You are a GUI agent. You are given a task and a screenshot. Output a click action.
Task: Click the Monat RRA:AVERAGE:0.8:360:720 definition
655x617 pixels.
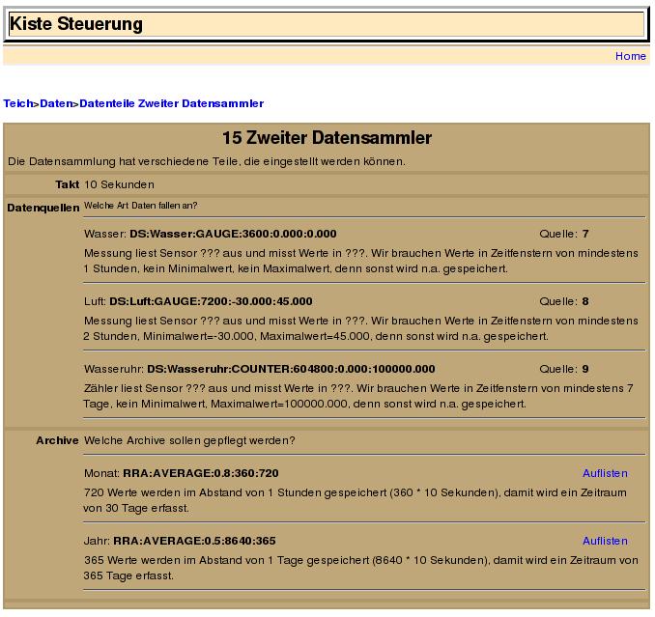[200, 473]
